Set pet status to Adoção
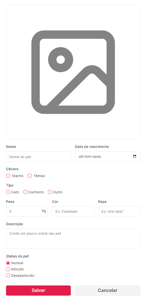 coord(8,269)
